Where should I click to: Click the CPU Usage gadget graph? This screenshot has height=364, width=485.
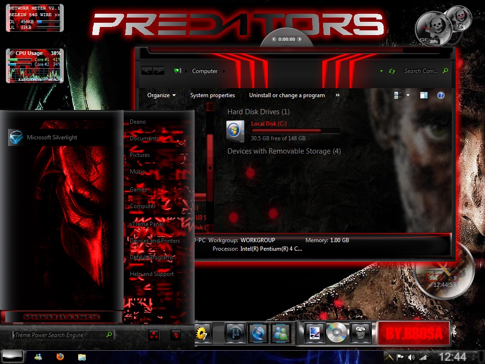[35, 74]
